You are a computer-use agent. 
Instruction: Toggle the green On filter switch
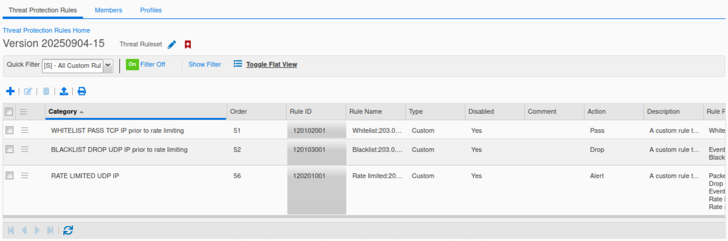(132, 65)
